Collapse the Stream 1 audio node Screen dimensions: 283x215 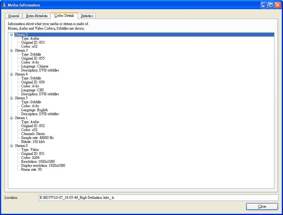12,118
